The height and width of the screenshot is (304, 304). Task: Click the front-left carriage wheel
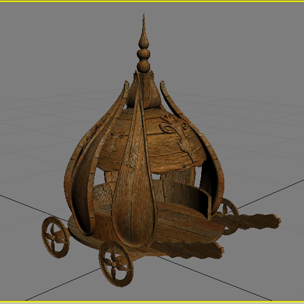[116, 264]
